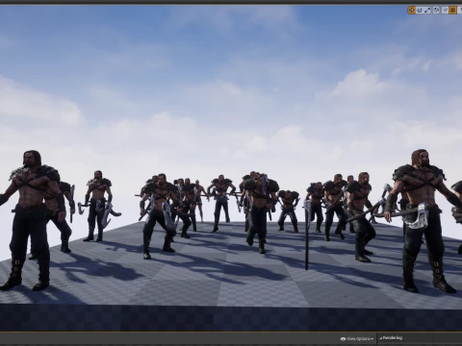Viewport: 462px width, 346px height.
Task: Select the running barbarian at center
Action: click(259, 212)
